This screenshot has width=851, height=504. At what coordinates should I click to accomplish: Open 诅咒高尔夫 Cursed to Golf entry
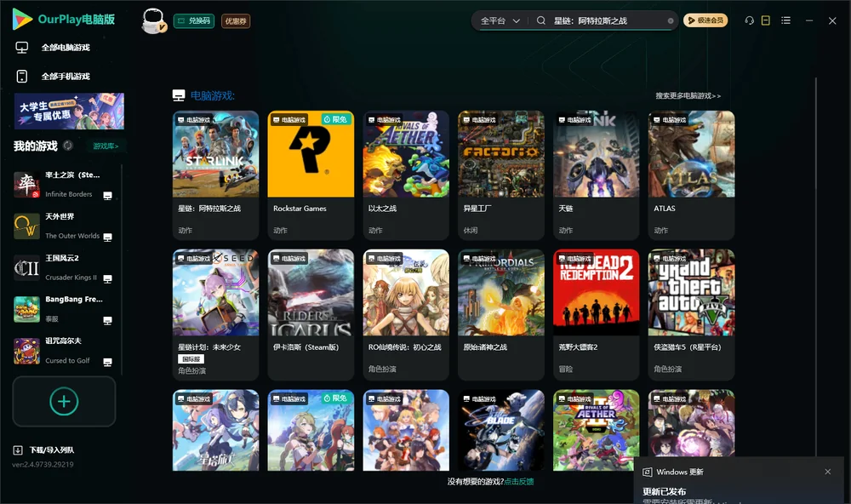tap(64, 351)
